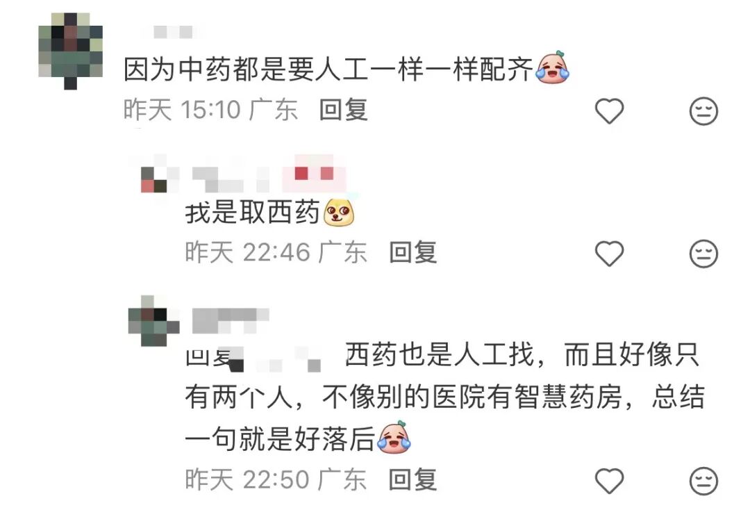The width and height of the screenshot is (750, 510).
Task: Dislike the 22:46 reply with face icon
Action: pyautogui.click(x=703, y=253)
